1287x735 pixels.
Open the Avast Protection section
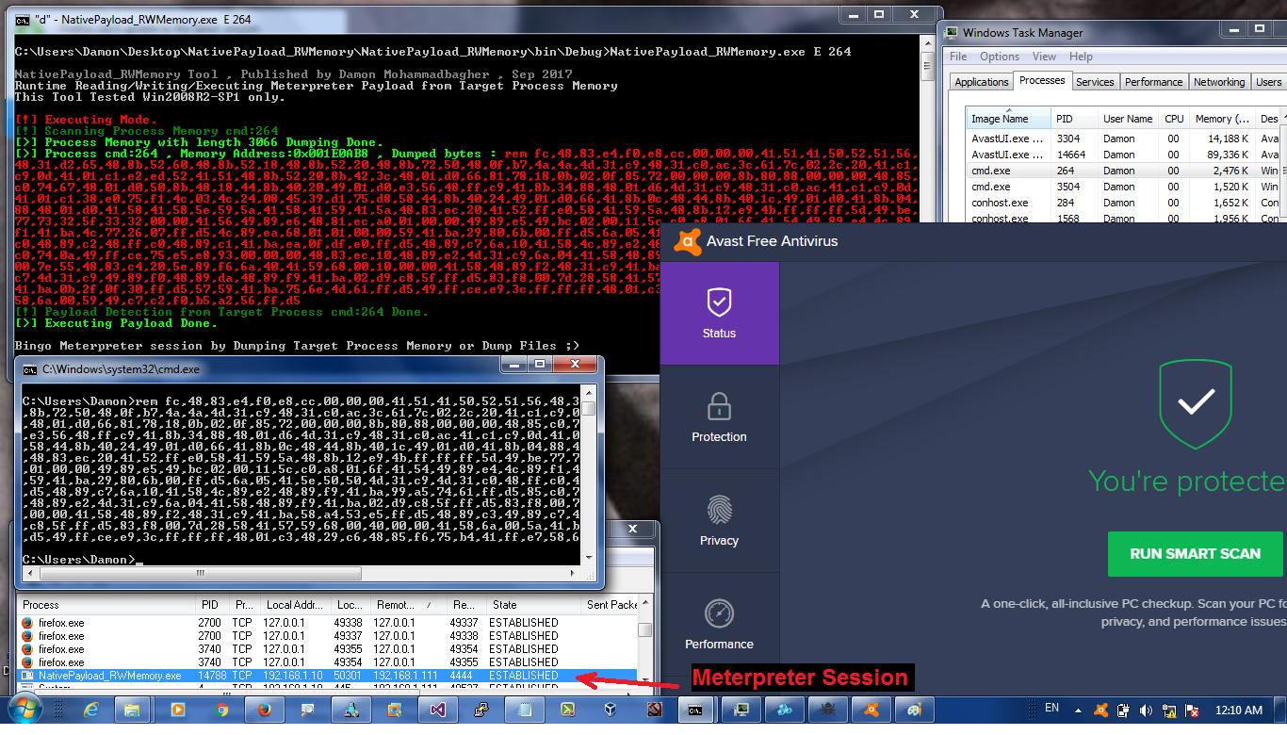pos(719,416)
